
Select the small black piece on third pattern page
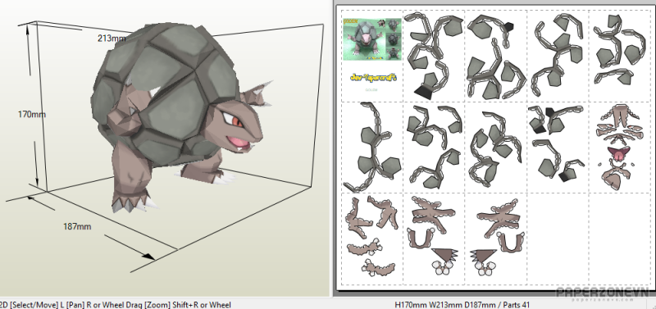508,26
